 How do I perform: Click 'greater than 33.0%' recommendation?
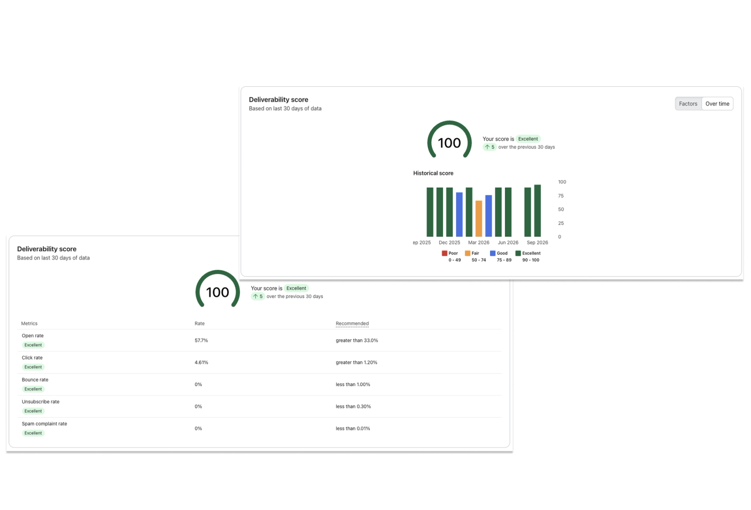pos(357,340)
